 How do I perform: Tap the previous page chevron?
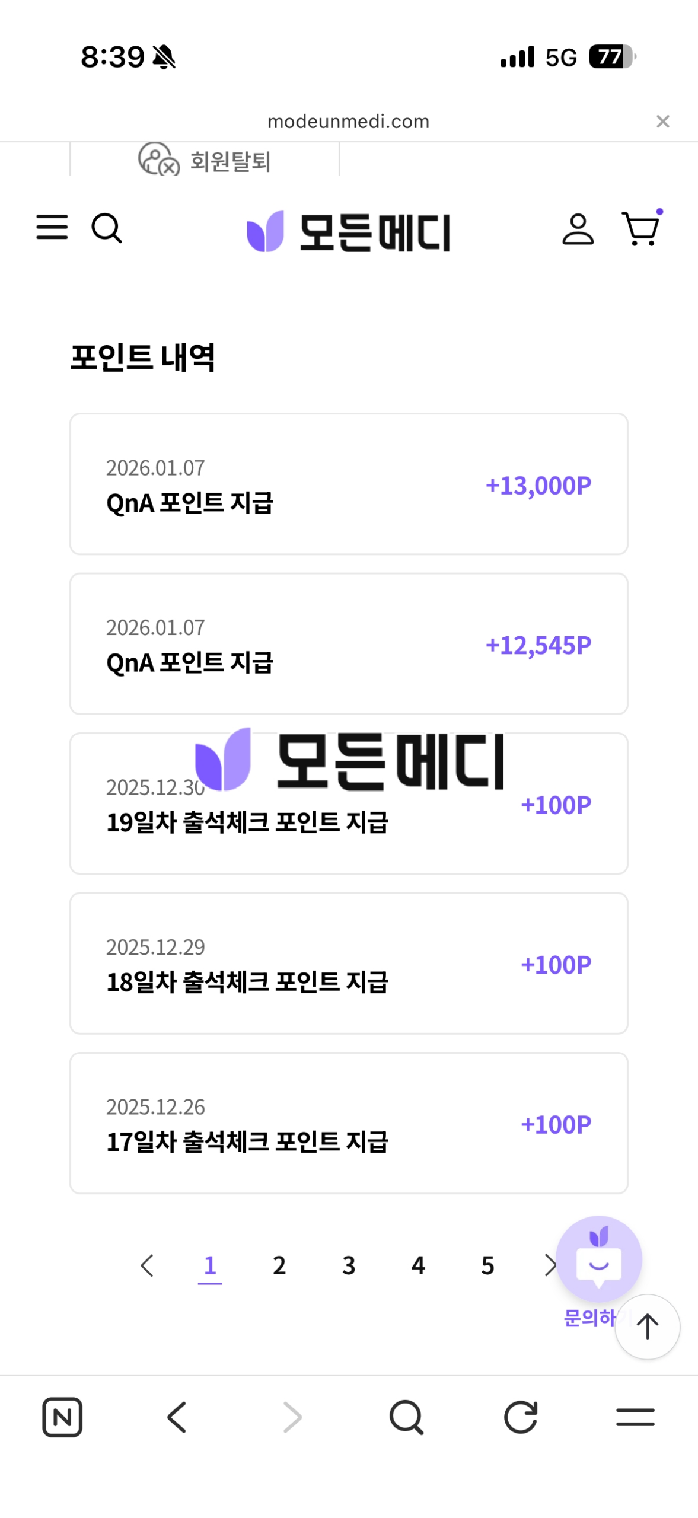[147, 1265]
